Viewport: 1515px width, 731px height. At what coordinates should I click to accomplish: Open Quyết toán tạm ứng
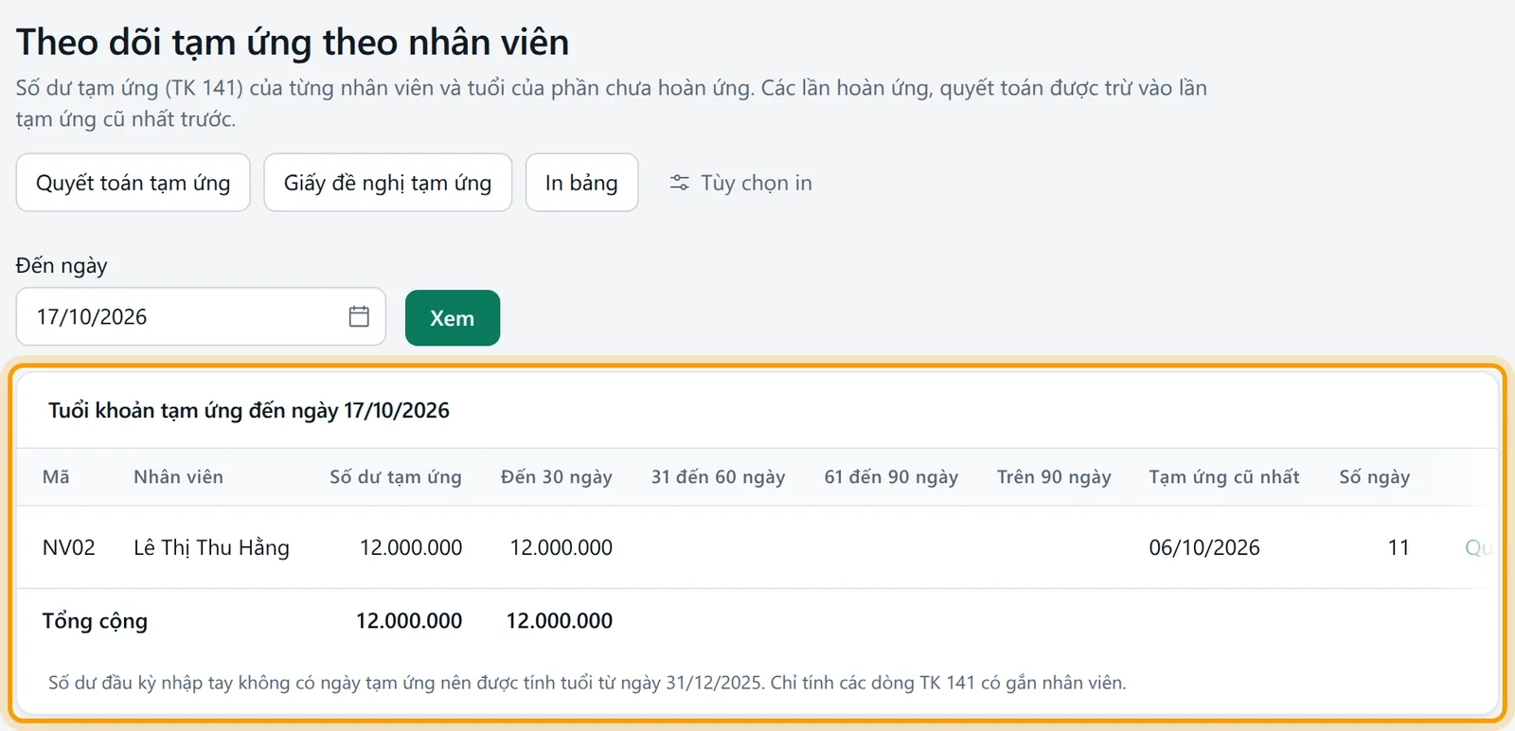[x=134, y=183]
